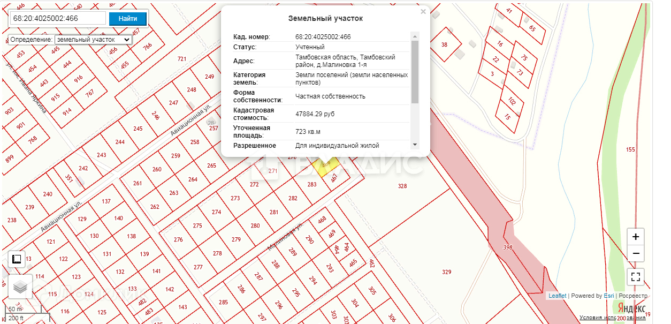The image size is (671, 324).
Task: Activate the measurement ruler tool
Action: 17,259
